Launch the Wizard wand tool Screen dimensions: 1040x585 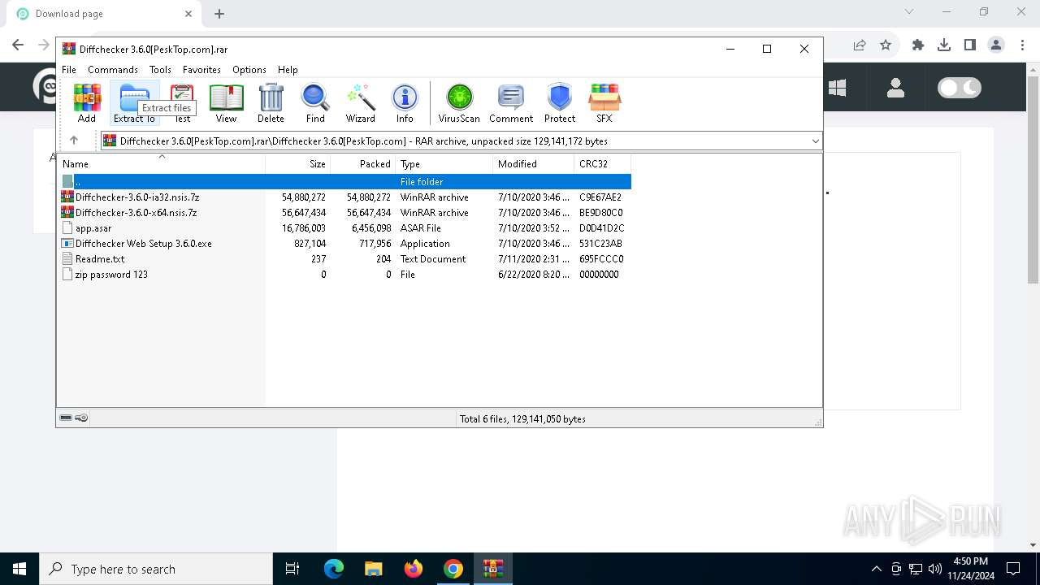(361, 103)
